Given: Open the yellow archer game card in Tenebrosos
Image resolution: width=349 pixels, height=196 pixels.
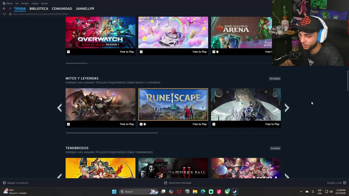Looking at the screenshot, I should 100,168.
